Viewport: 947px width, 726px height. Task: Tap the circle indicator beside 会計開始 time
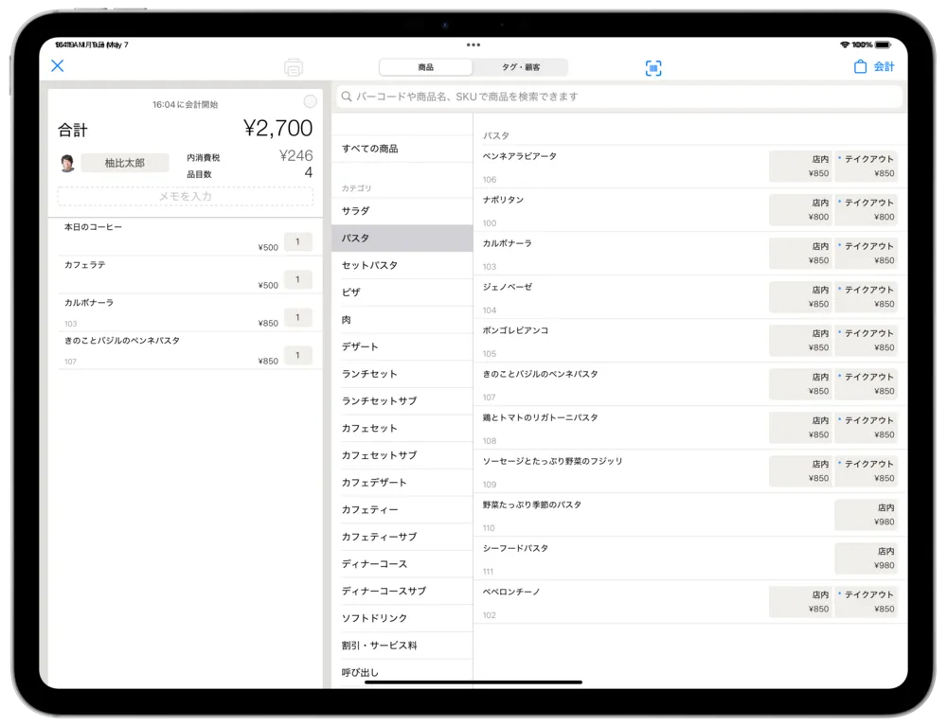pos(310,101)
